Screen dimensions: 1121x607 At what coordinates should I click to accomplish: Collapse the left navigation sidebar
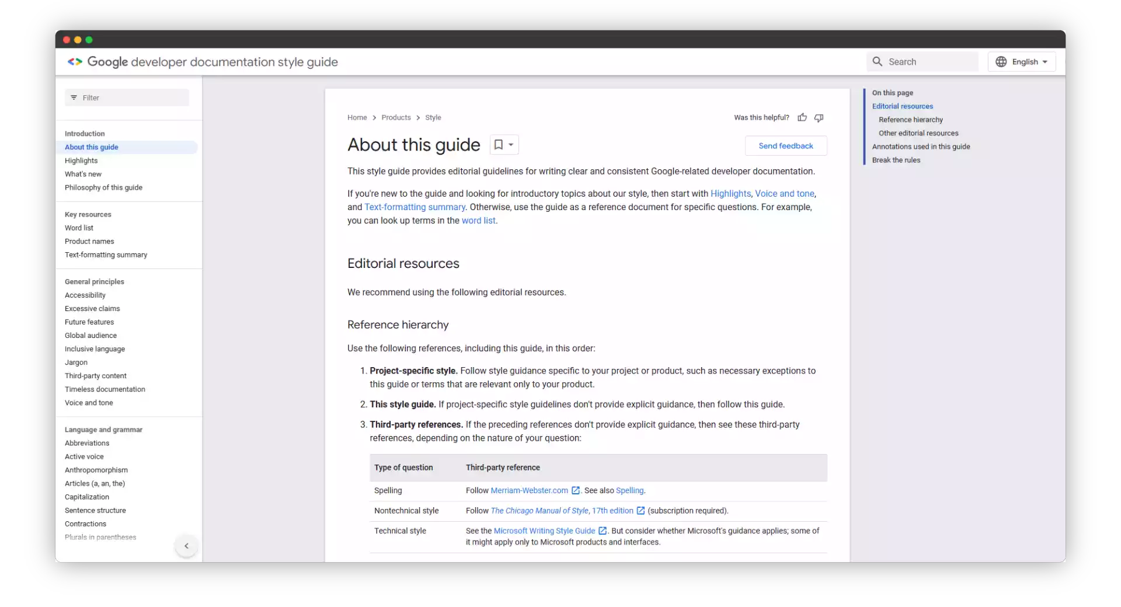[x=186, y=546]
